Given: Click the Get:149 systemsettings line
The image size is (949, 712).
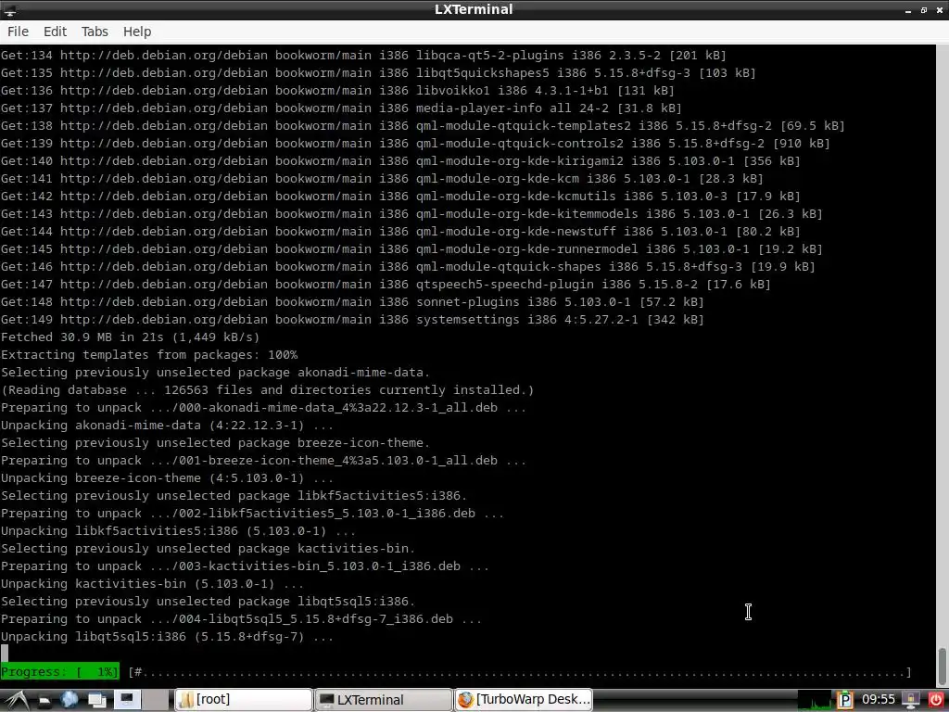Looking at the screenshot, I should (x=352, y=320).
